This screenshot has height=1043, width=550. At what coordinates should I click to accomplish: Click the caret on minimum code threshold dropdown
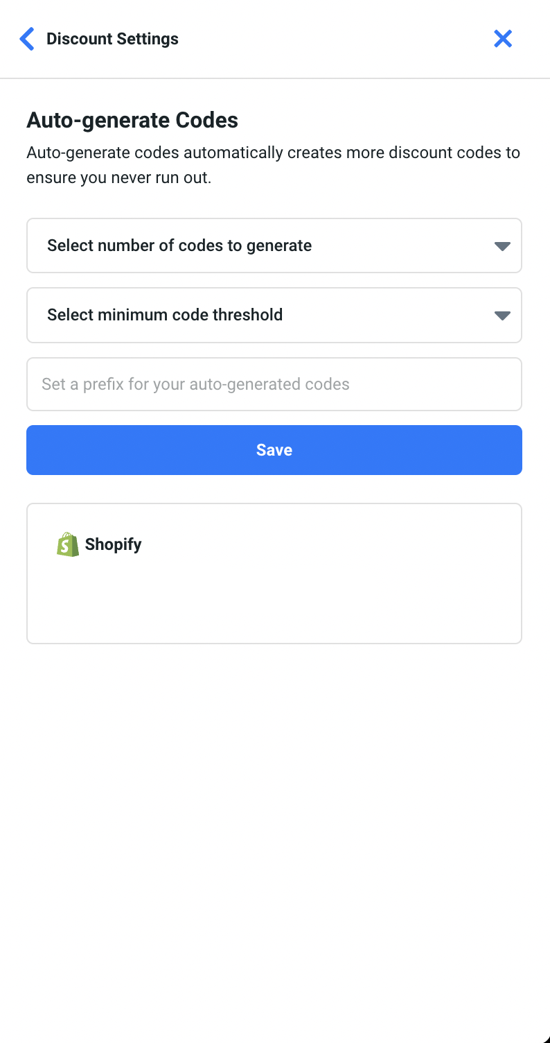tap(502, 316)
